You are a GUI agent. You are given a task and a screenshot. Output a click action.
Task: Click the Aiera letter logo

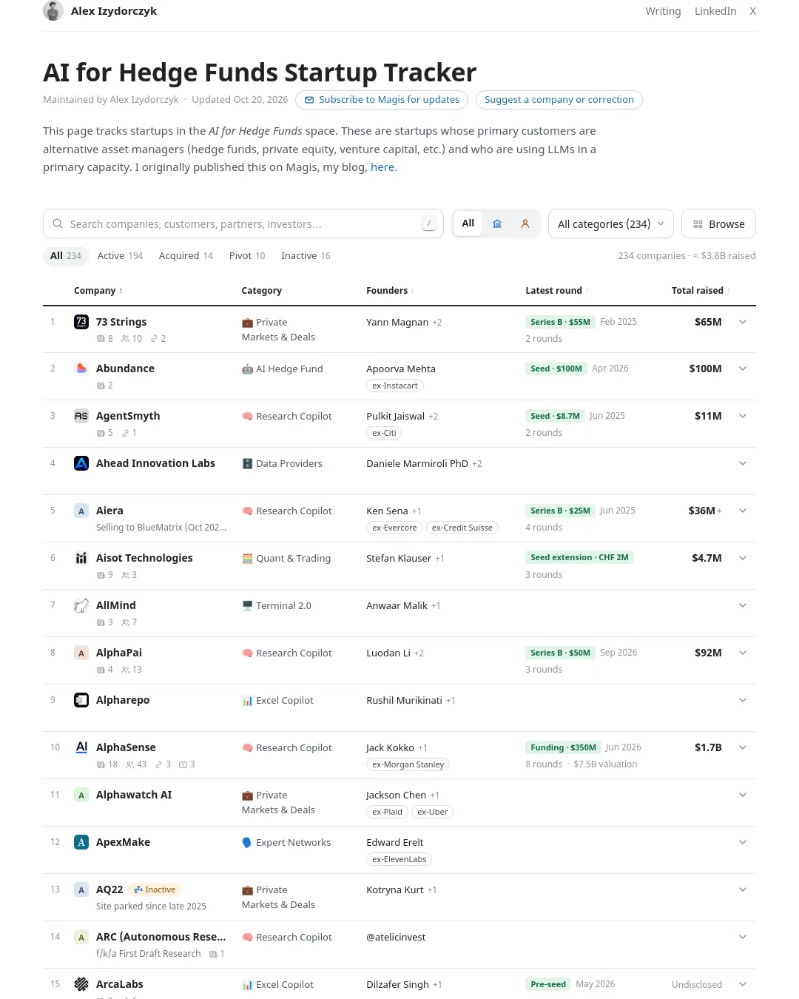point(81,511)
